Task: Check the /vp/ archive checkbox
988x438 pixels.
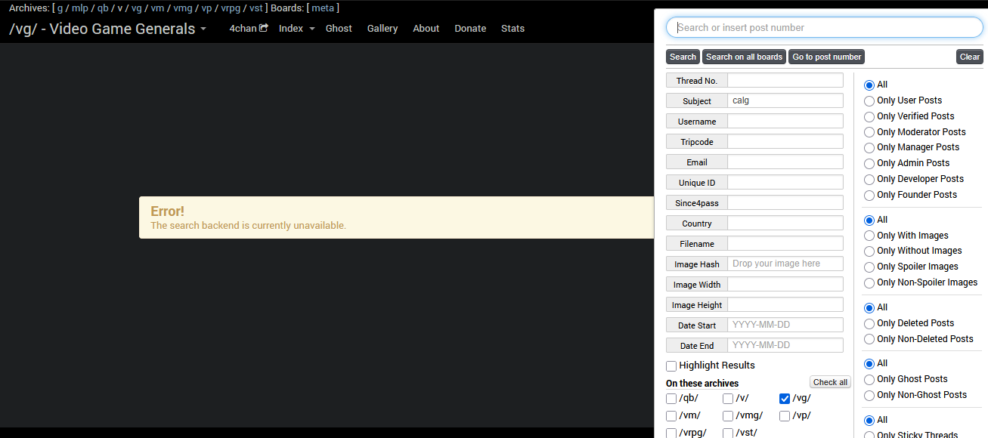Action: 785,416
